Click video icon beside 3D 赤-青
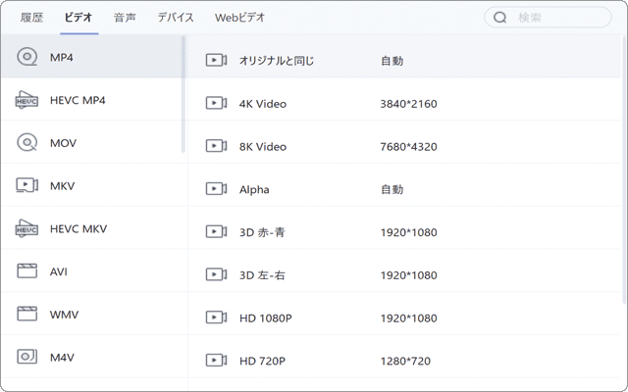Screen dimensions: 628x392 point(216,231)
